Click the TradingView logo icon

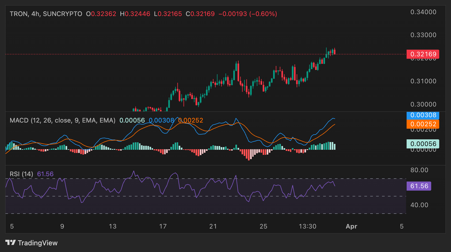pos(10,243)
